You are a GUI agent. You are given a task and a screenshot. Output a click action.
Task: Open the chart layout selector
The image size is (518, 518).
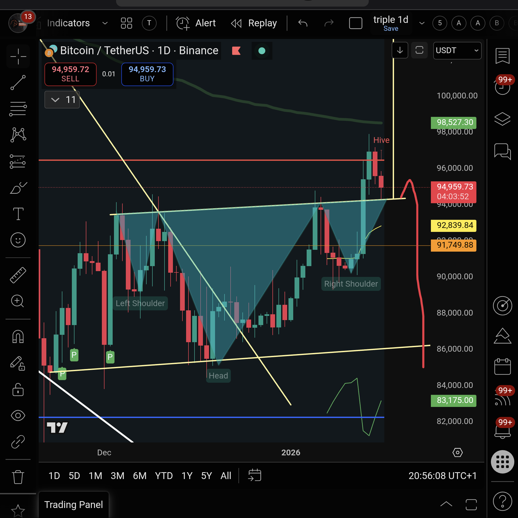coord(356,23)
